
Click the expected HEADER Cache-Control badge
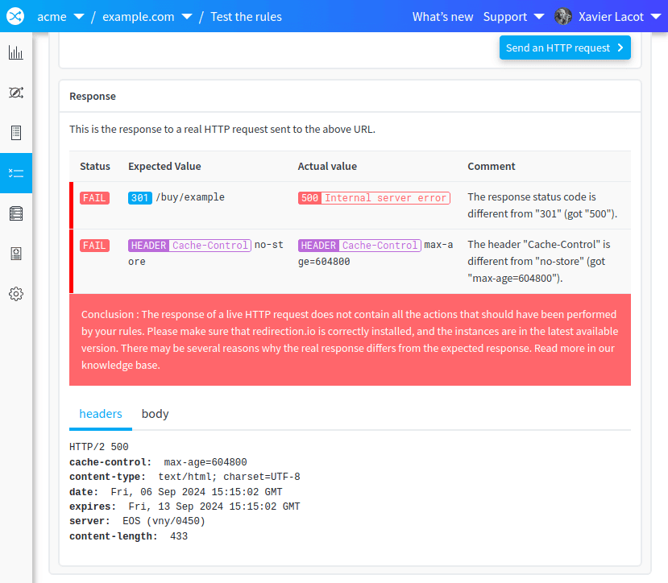click(189, 246)
